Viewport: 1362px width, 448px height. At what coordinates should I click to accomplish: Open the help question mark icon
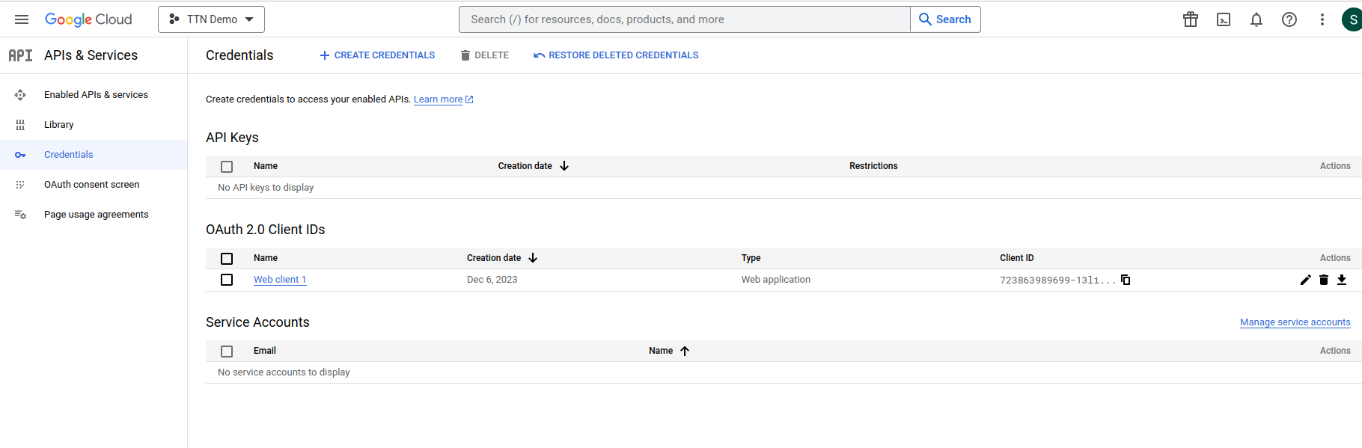[1289, 19]
